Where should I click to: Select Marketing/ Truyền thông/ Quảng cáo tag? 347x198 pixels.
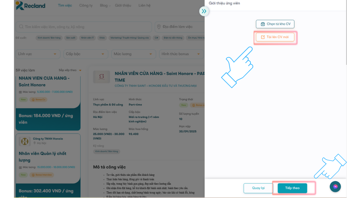pos(130,38)
